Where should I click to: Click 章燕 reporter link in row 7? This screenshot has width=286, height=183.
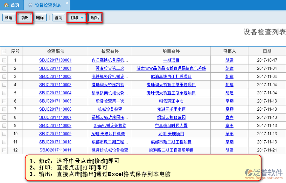(229, 109)
